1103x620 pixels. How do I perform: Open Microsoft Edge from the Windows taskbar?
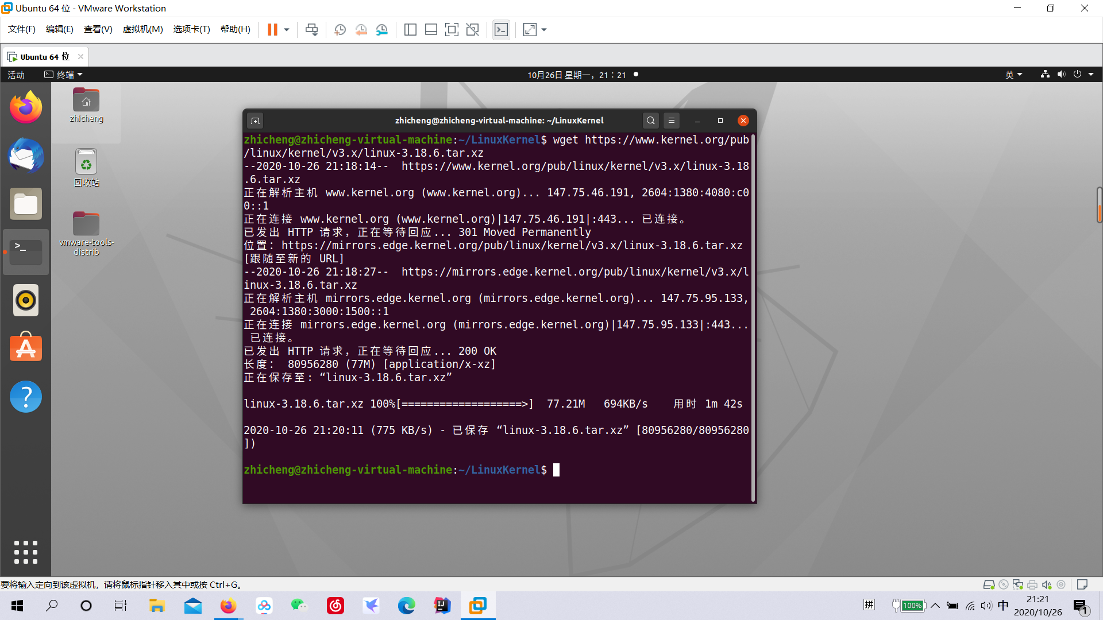pos(407,606)
